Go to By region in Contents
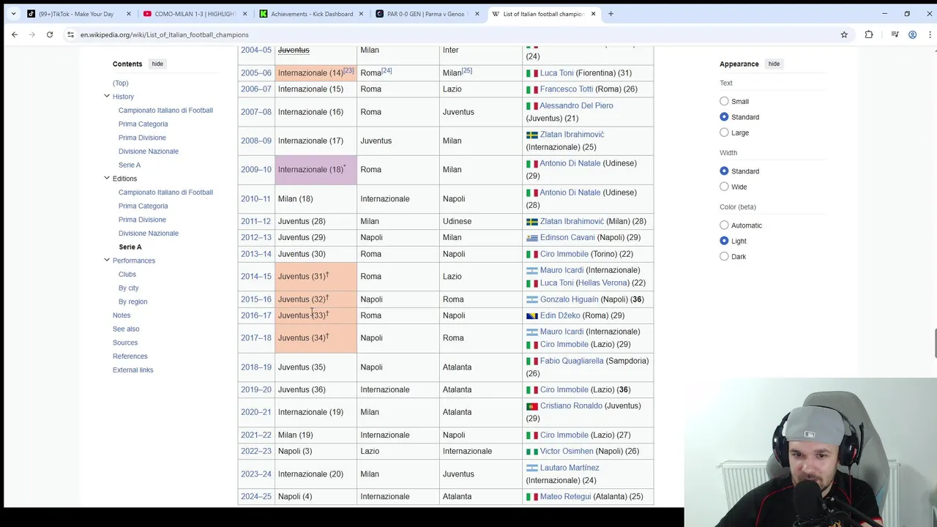Image resolution: width=937 pixels, height=527 pixels. pos(132,302)
